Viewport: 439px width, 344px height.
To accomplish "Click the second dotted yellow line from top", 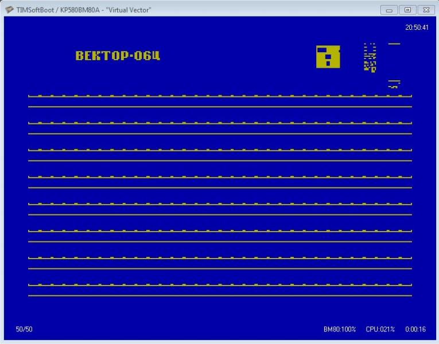I will (220, 123).
